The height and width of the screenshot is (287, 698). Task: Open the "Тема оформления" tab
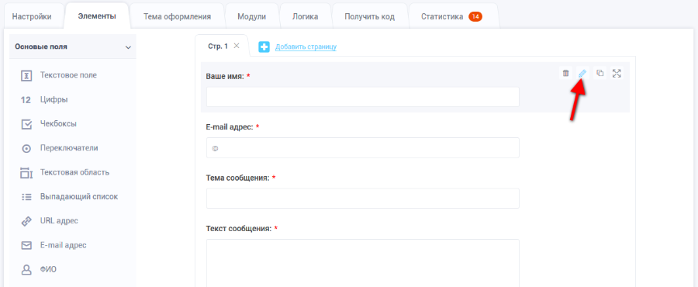click(177, 17)
